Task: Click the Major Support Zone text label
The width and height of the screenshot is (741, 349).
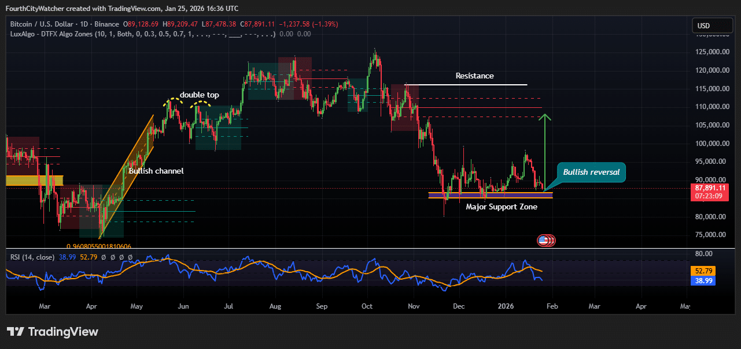Action: pyautogui.click(x=501, y=207)
